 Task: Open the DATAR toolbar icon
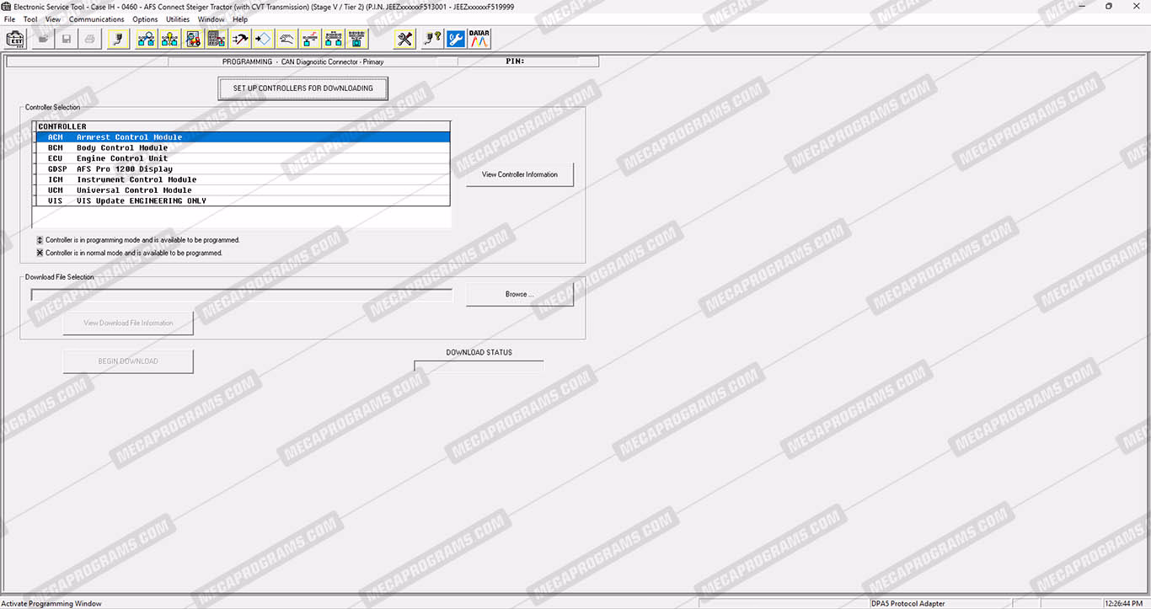(479, 39)
